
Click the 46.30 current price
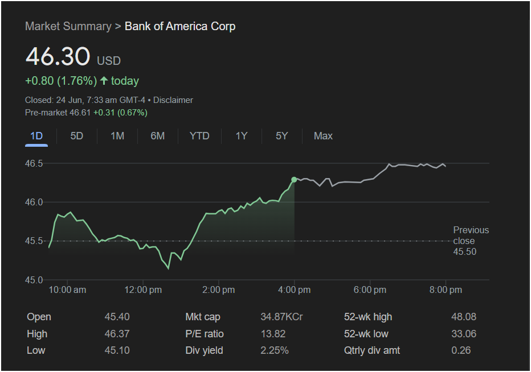click(x=58, y=56)
